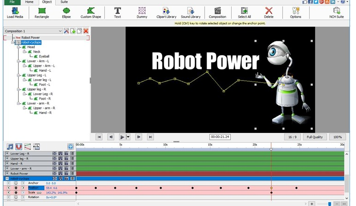
Task: Toggle eye icon for Lower Leg - R layer
Action: tap(55, 153)
